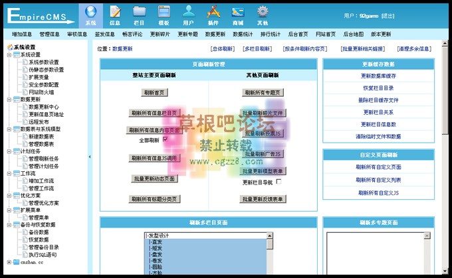This screenshot has width=452, height=278.
Task: Open the 清除临时文件和数据 link
Action: tap(378, 137)
